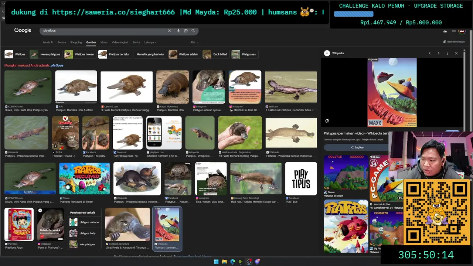
Task: Click the large Platypus MAXX cover preview
Action: coord(392,92)
